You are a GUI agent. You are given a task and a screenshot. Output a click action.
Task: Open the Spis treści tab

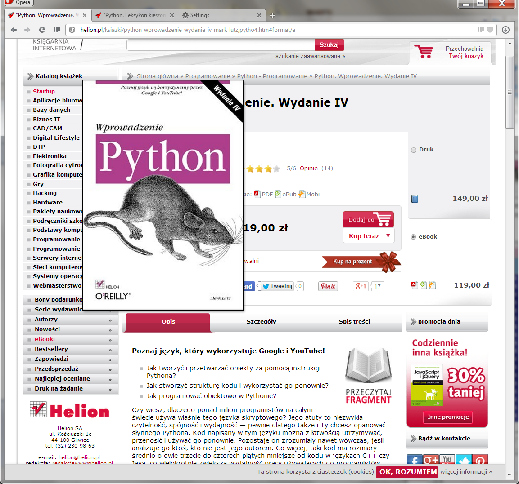354,322
